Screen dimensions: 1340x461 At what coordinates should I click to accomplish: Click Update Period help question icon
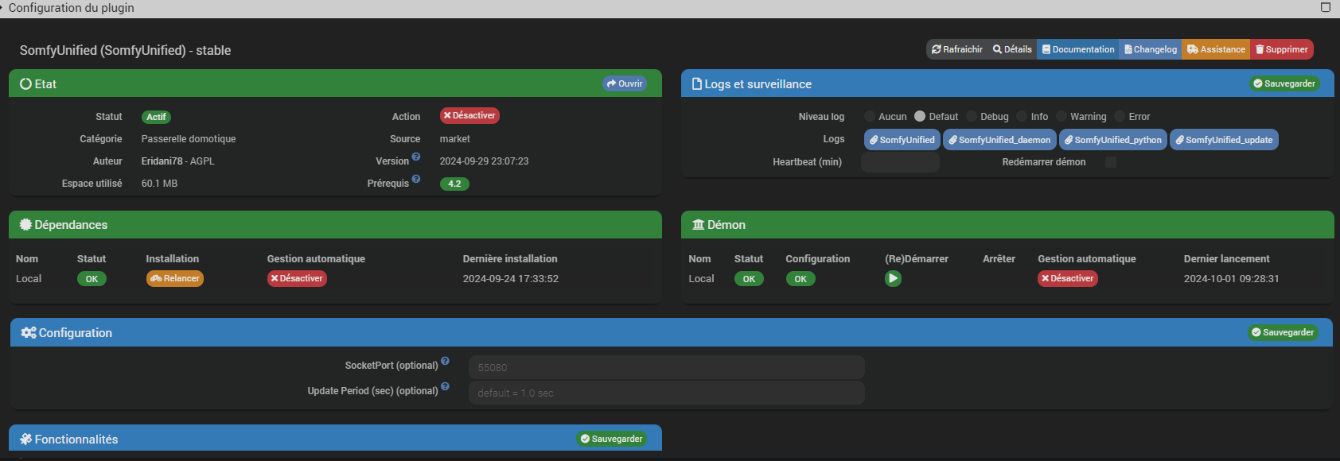pos(445,387)
